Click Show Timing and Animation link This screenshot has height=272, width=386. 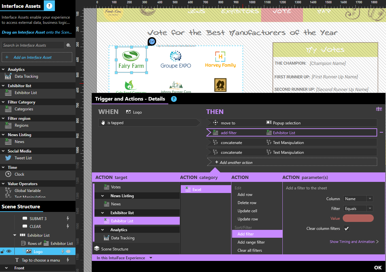354,242
